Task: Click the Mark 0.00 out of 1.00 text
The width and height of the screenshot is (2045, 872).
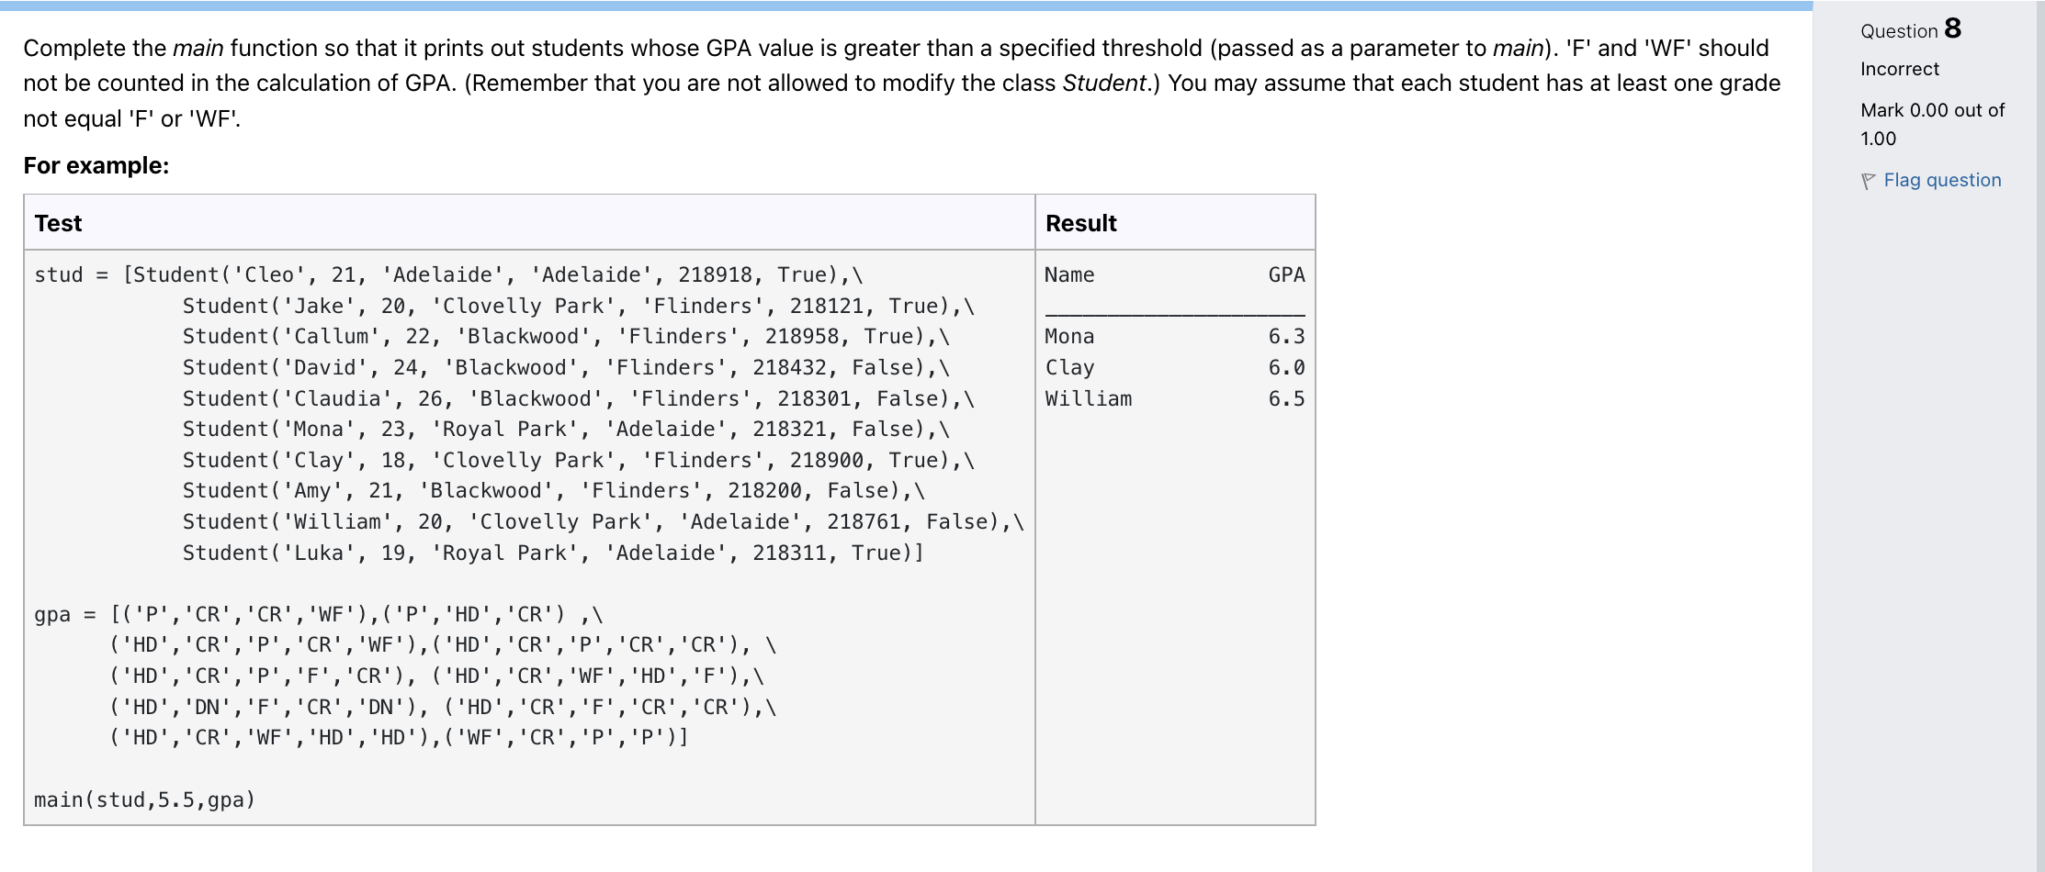Action: pos(1932,124)
